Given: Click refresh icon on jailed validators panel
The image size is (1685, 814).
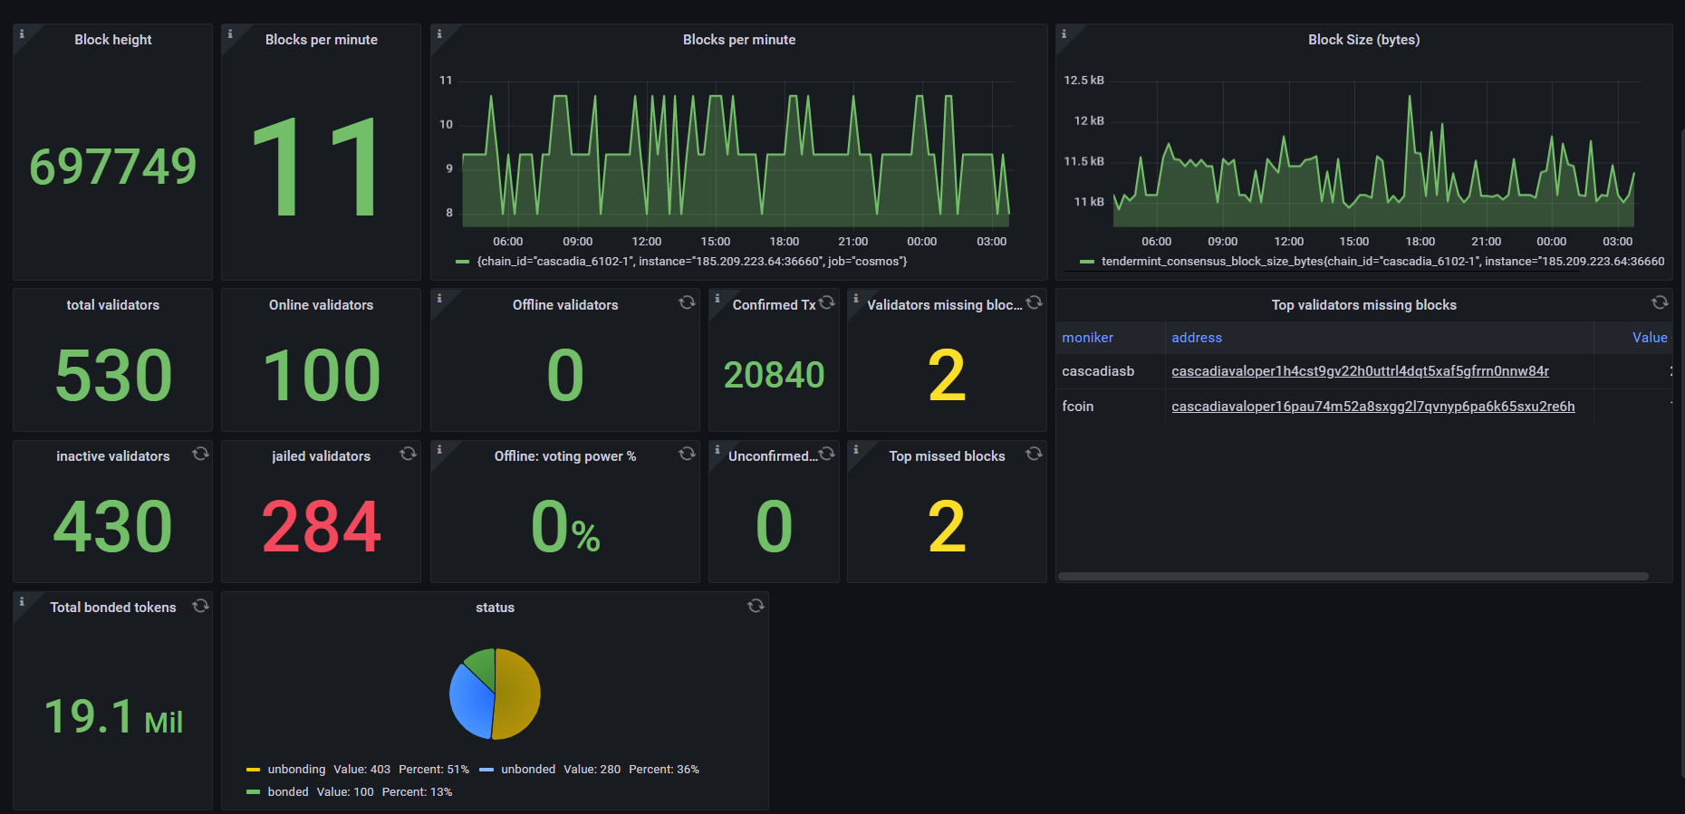Looking at the screenshot, I should 409,454.
